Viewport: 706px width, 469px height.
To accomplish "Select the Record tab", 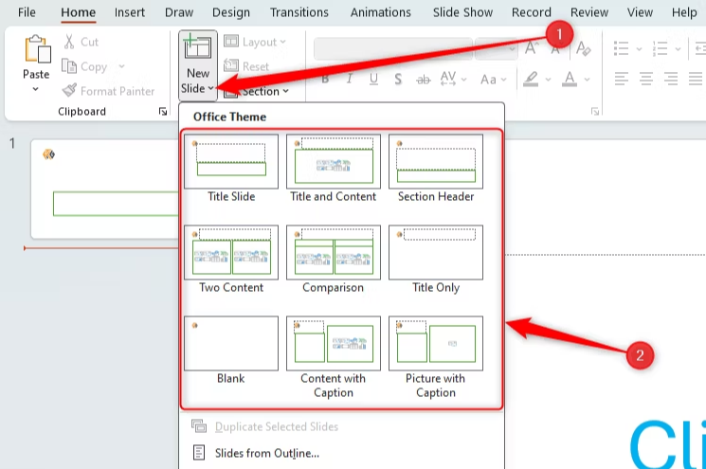I will 532,12.
